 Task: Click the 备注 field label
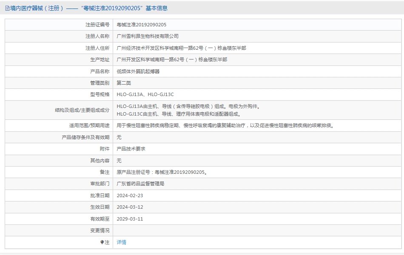(x=105, y=172)
